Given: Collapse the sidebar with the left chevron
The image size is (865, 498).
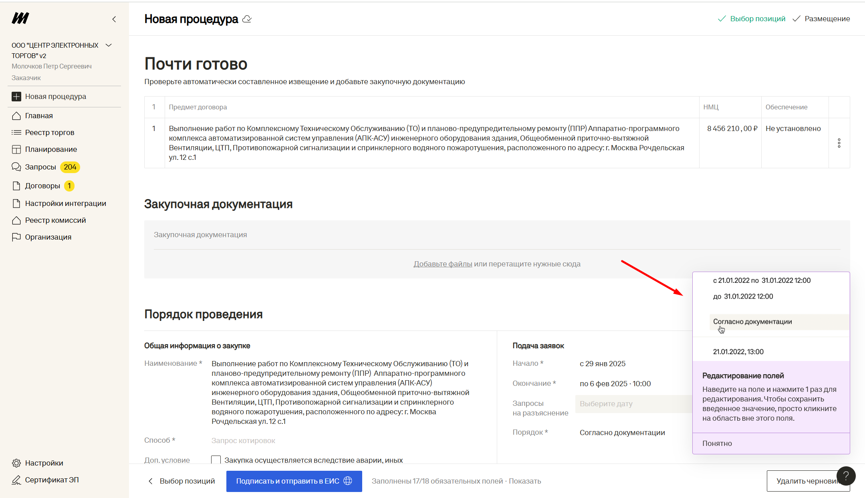Looking at the screenshot, I should [114, 19].
